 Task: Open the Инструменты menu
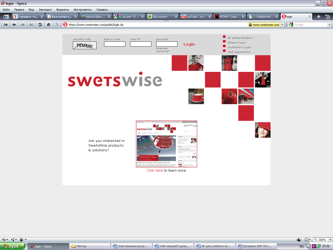coord(82,10)
